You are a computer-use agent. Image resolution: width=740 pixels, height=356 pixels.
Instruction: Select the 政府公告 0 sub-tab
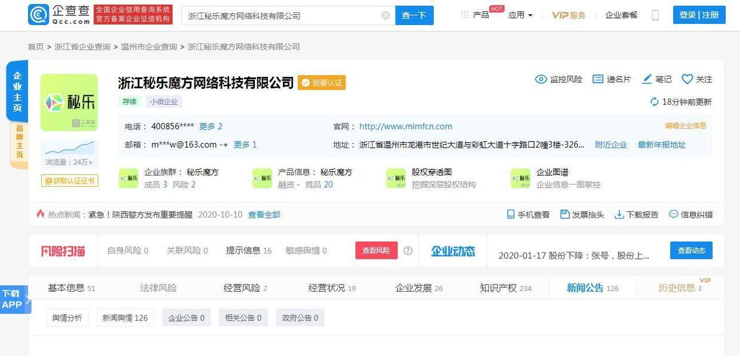[300, 318]
